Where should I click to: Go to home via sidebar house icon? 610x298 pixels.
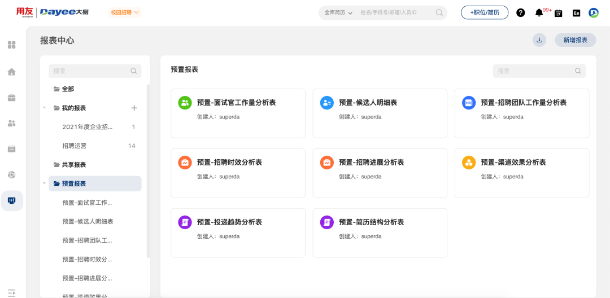click(x=12, y=72)
